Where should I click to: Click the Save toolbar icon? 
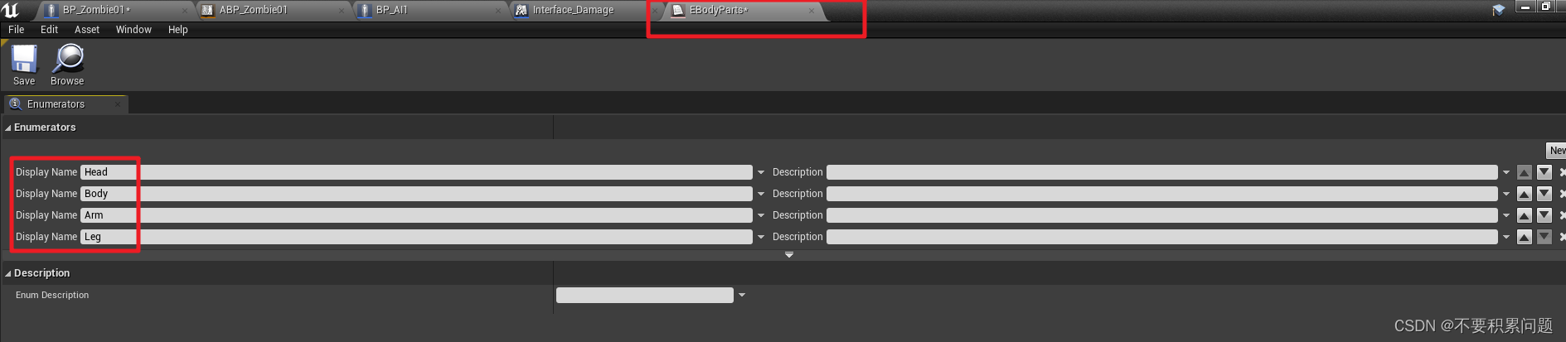point(24,59)
